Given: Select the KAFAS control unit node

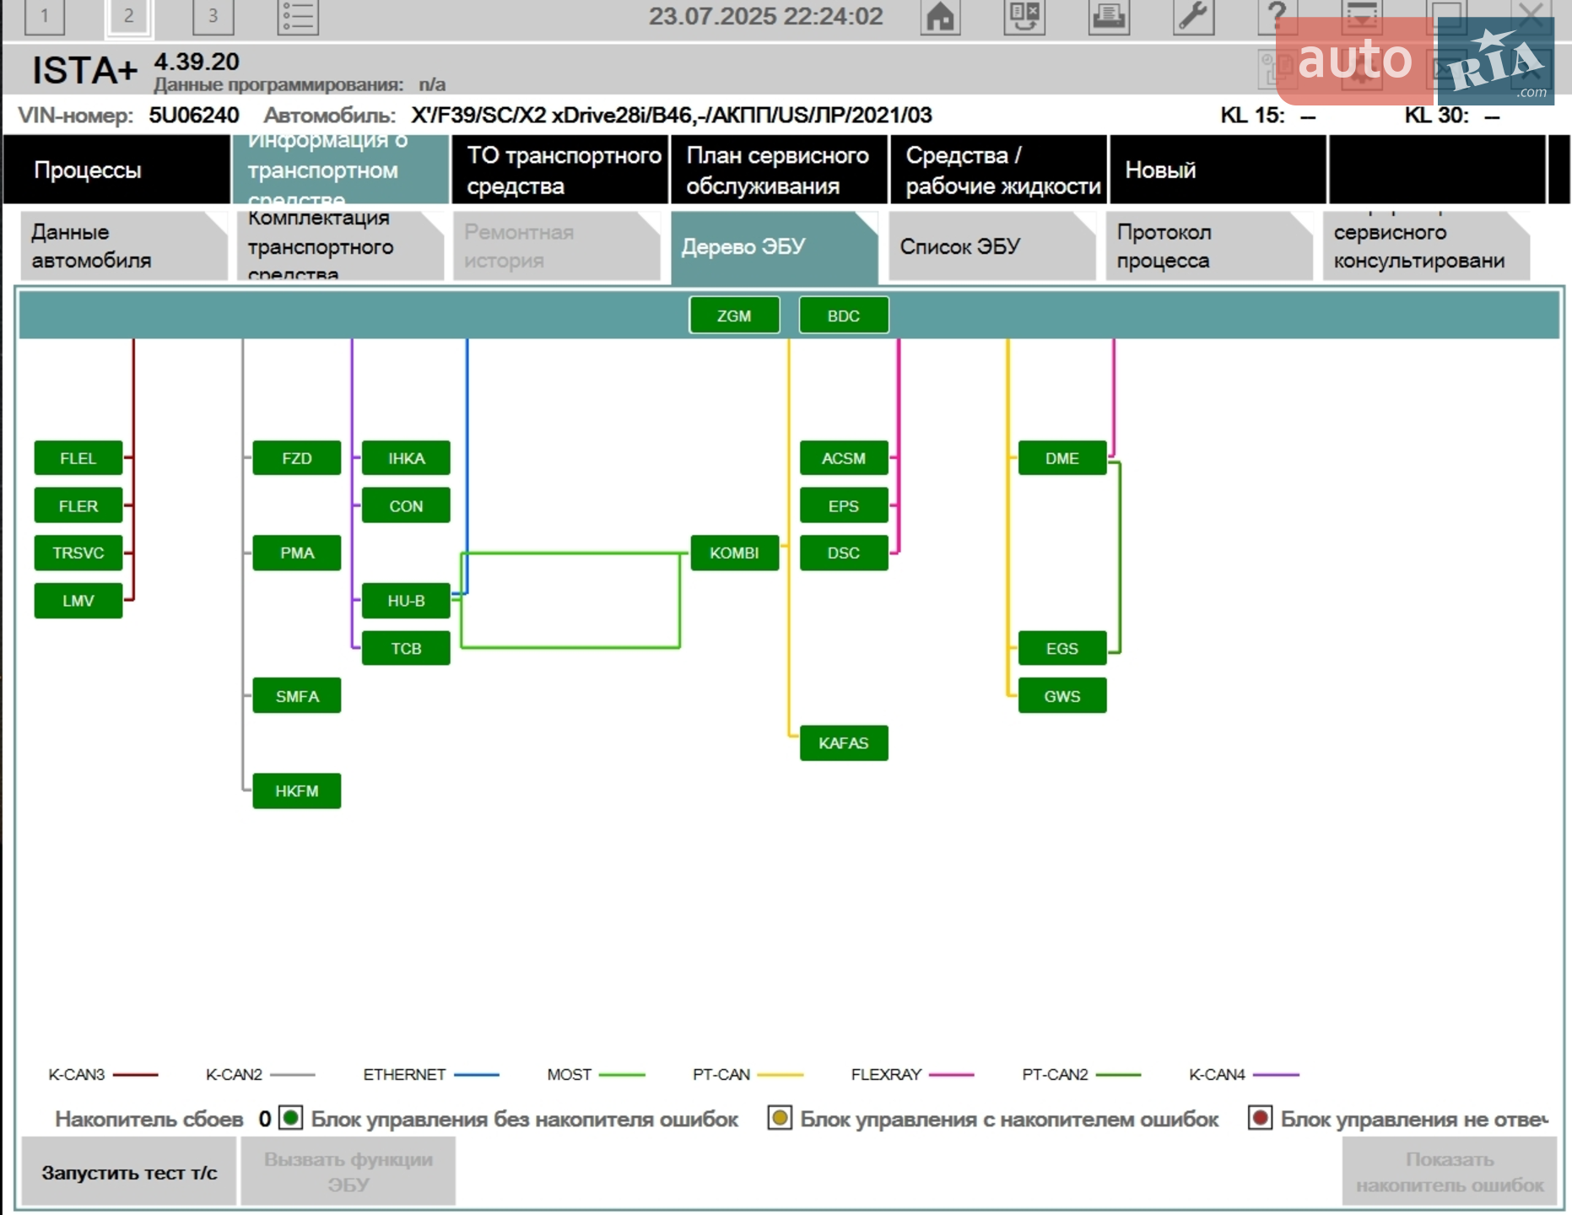Looking at the screenshot, I should pos(844,743).
